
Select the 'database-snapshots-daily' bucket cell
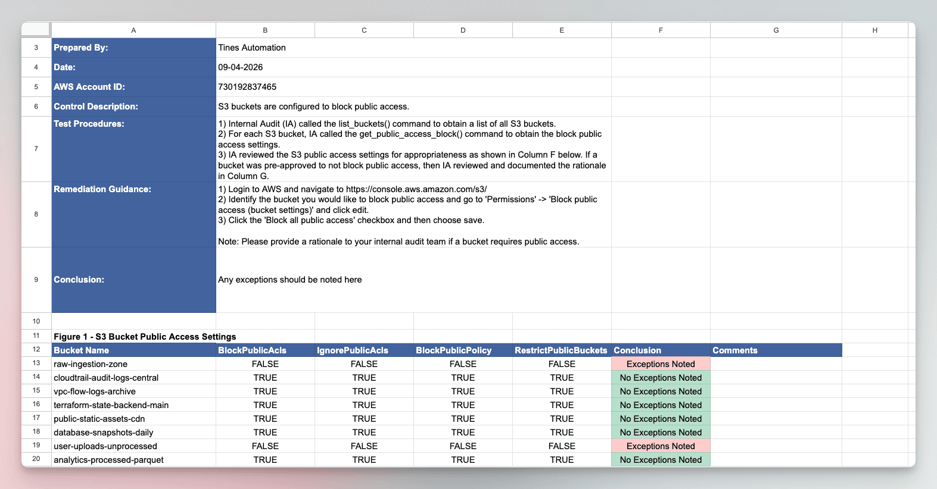[x=133, y=432]
